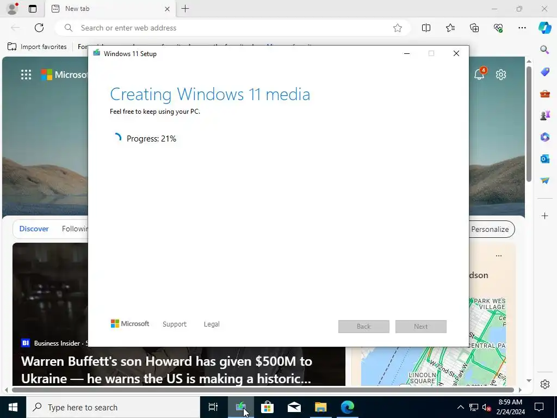Open the Action Center notifications
Image resolution: width=557 pixels, height=418 pixels.
click(x=539, y=407)
